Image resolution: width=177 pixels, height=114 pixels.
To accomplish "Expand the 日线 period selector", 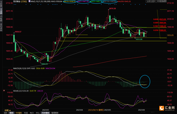I will (8, 110).
